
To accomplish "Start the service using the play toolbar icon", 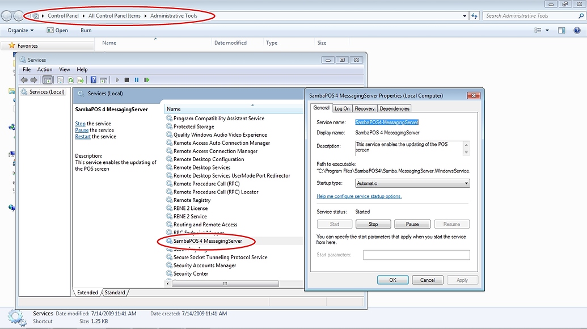I will (x=117, y=79).
